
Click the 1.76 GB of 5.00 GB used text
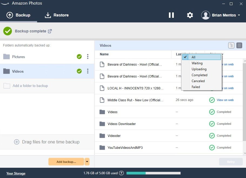pyautogui.click(x=101, y=173)
